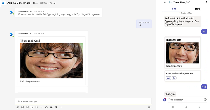This screenshot has width=210, height=110.
Task: Tap the mobile Thumbnail Card photo
Action: coord(183,53)
